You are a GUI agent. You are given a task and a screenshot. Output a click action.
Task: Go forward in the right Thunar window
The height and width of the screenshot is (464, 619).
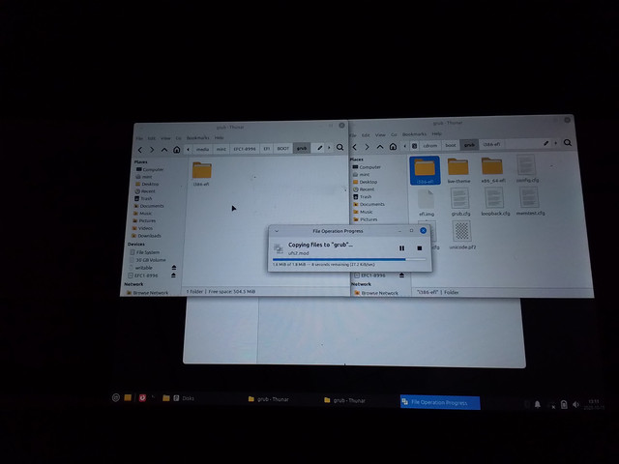tap(368, 147)
